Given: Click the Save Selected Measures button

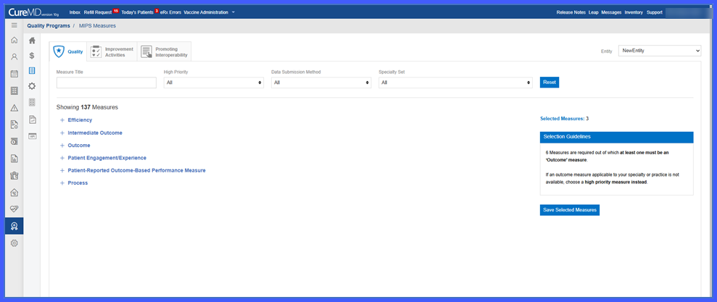Looking at the screenshot, I should tap(569, 210).
